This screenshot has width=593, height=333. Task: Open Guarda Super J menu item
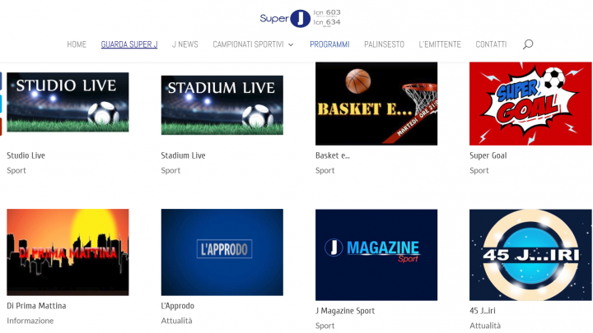tap(129, 44)
